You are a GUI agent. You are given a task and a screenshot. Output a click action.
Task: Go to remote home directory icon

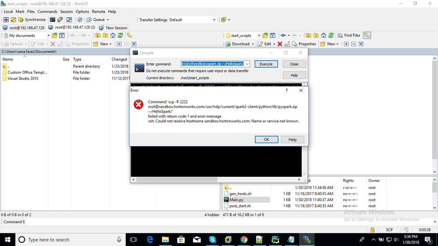click(324, 35)
